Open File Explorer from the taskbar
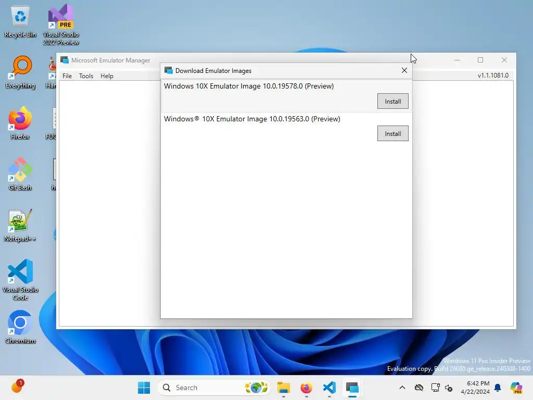 click(283, 387)
